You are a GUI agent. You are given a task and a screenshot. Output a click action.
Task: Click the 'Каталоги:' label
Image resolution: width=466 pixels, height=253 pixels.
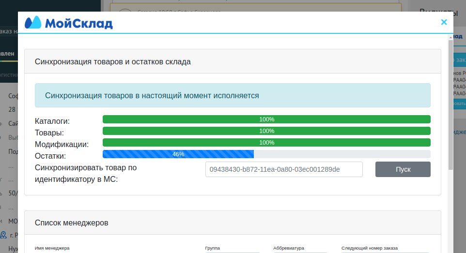52,121
